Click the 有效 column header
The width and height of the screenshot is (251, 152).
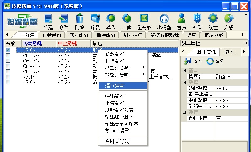pos(13,43)
